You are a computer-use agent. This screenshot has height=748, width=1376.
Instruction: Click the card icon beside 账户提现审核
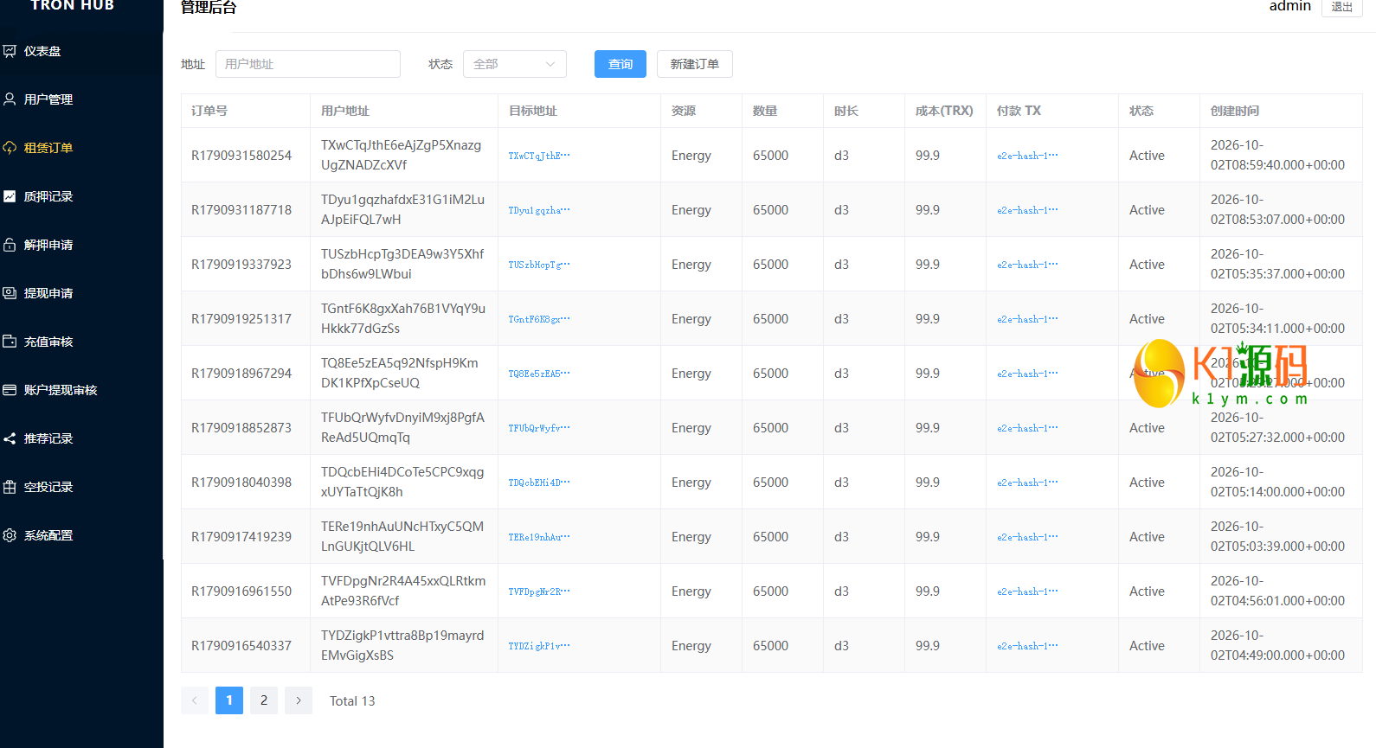tap(10, 390)
